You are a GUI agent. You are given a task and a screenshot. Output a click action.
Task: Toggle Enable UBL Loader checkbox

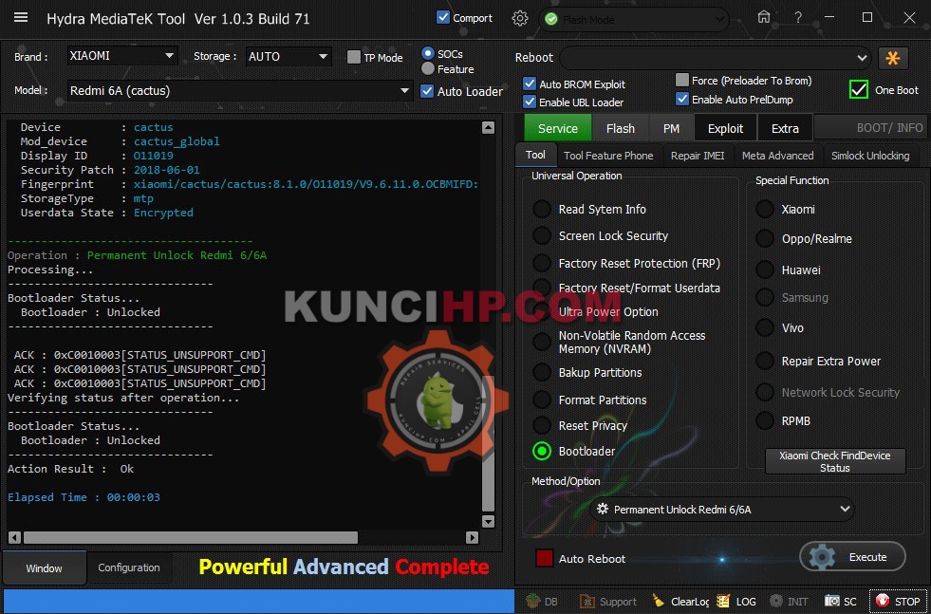(530, 102)
